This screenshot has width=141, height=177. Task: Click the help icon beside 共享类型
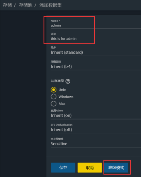[x=68, y=82]
